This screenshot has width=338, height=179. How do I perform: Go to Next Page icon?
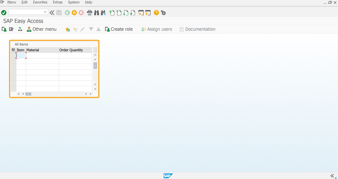pos(126,13)
